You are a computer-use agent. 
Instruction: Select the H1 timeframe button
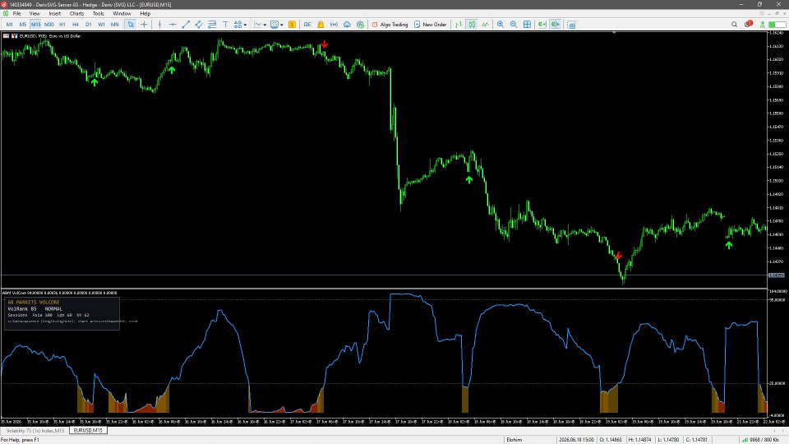(x=62, y=24)
